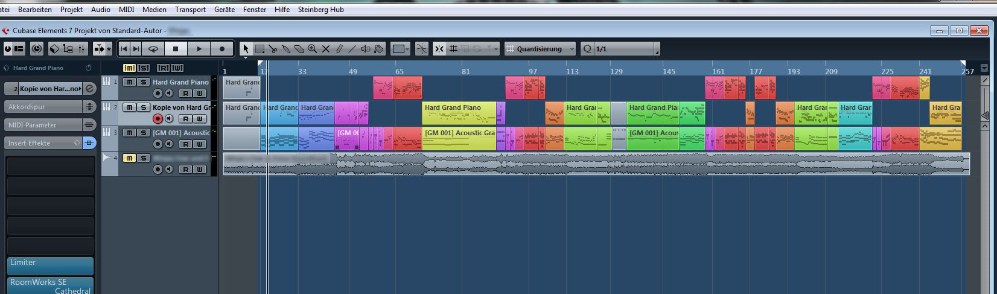Click global write W automation button
This screenshot has width=997, height=294.
[x=177, y=68]
